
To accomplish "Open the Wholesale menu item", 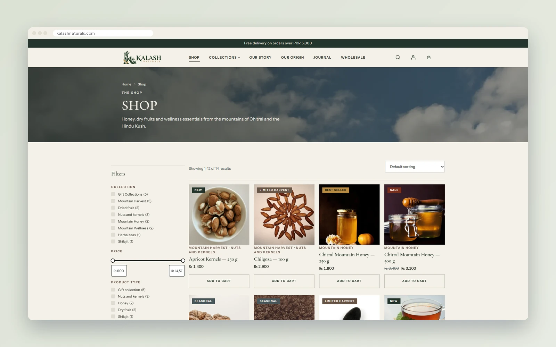I will coord(353,58).
